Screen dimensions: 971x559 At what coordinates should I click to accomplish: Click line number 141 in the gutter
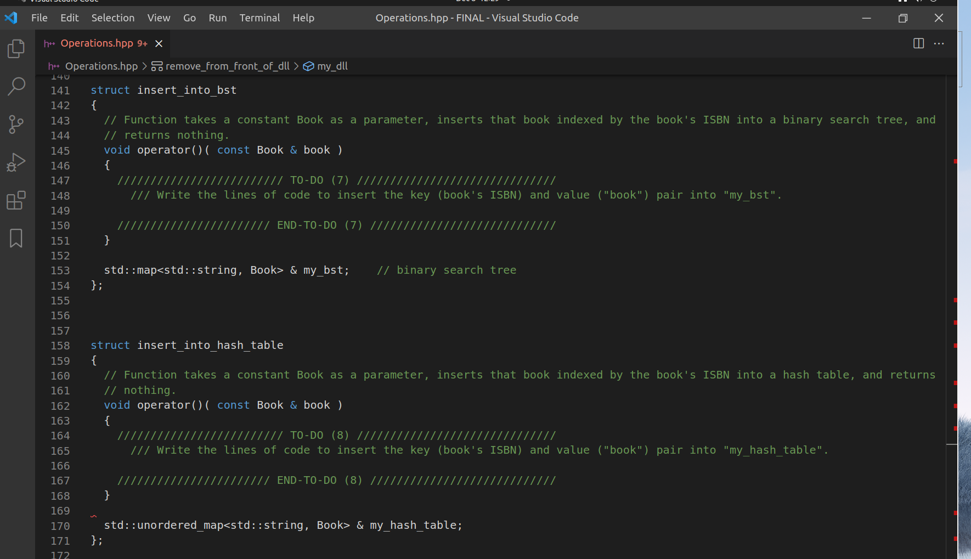[x=60, y=91]
